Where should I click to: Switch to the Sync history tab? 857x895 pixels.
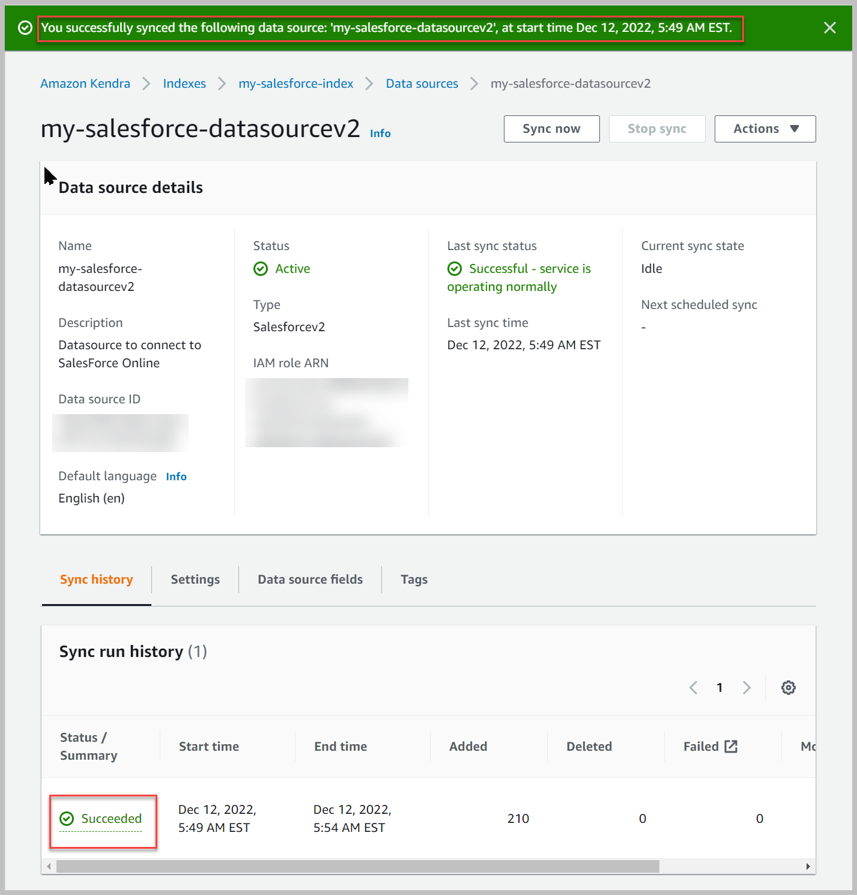(x=96, y=579)
